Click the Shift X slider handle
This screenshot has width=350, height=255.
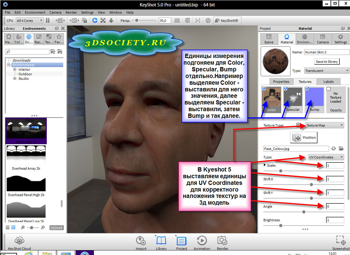coord(311,185)
